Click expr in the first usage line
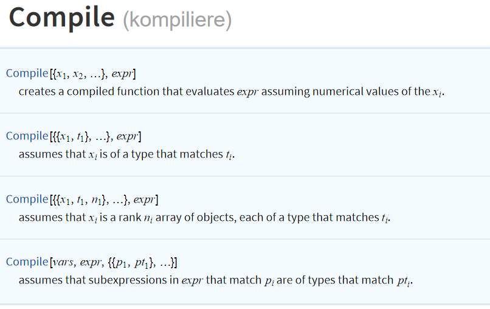 tap(122, 74)
